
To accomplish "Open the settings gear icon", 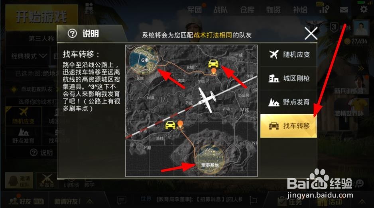I will [364, 10].
